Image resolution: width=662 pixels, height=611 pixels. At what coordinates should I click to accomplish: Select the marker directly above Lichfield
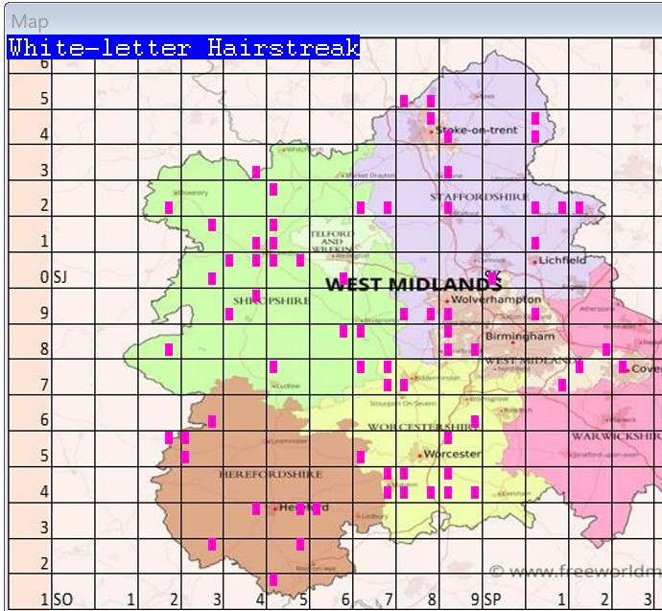tap(535, 243)
